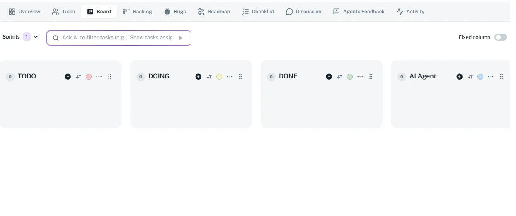Open the Bugs tab
The image size is (516, 216).
(x=175, y=12)
